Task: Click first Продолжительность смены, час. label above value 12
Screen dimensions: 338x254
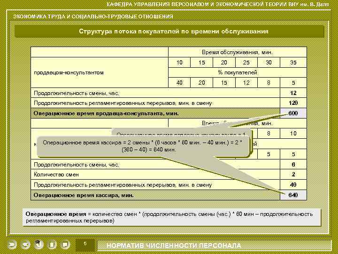Action: (x=77, y=93)
